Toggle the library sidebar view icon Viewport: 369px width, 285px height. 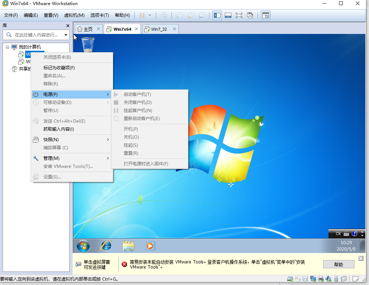coord(217,16)
